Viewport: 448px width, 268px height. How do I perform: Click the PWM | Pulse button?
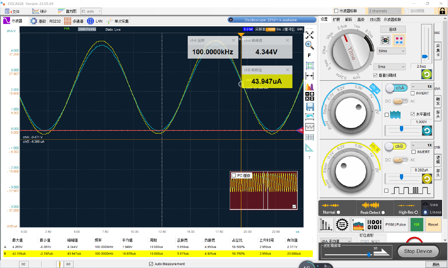tap(395, 225)
